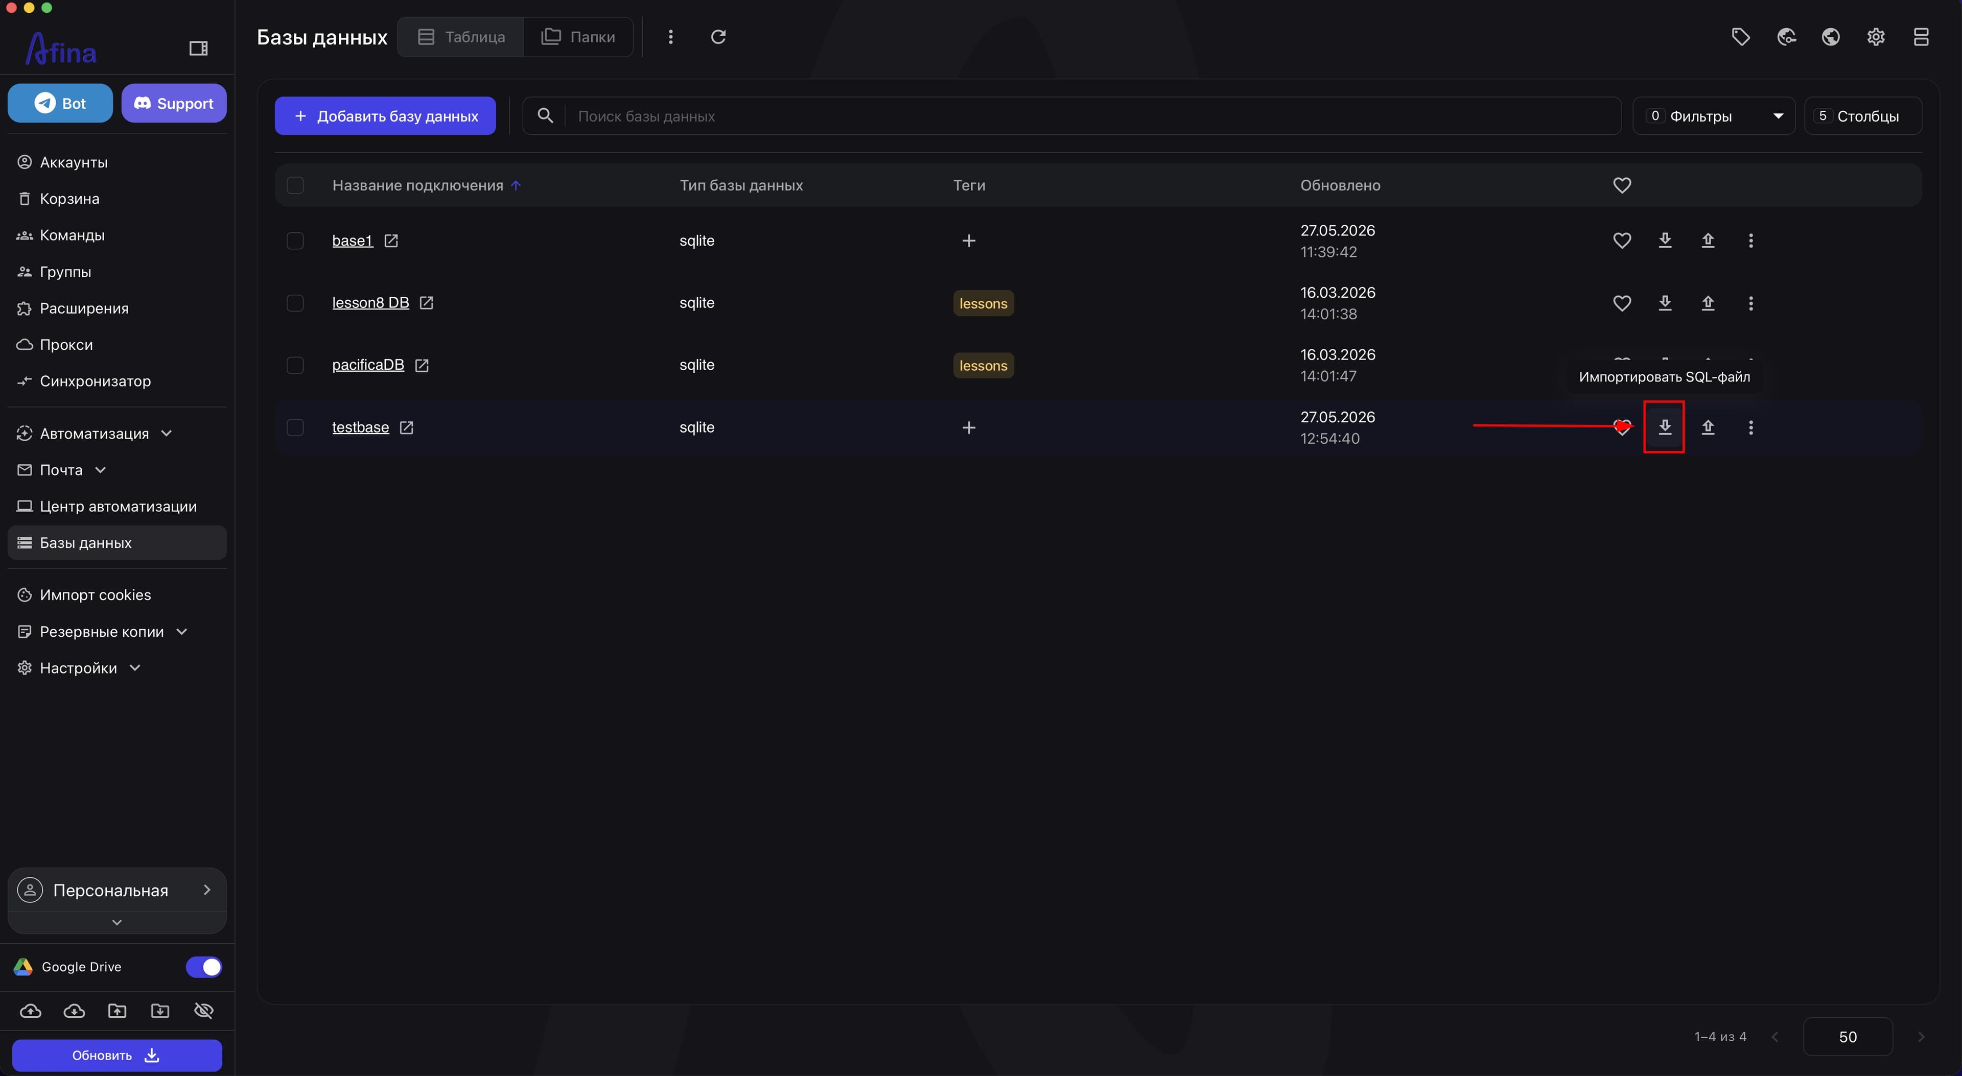The height and width of the screenshot is (1076, 1962).
Task: Change rows per page value 50
Action: (x=1847, y=1037)
